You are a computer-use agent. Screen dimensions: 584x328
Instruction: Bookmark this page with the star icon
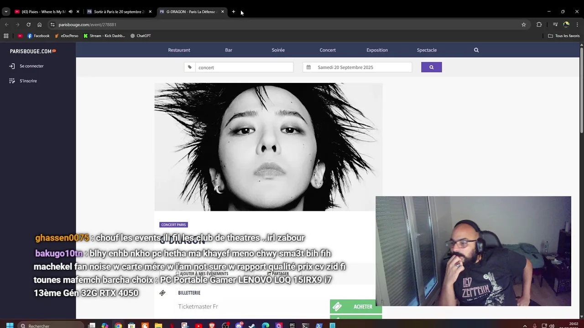click(524, 25)
